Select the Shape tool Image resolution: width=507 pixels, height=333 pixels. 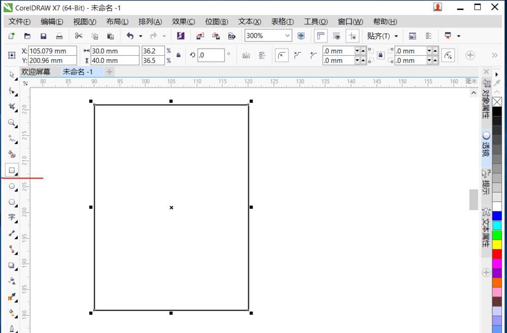coord(12,91)
